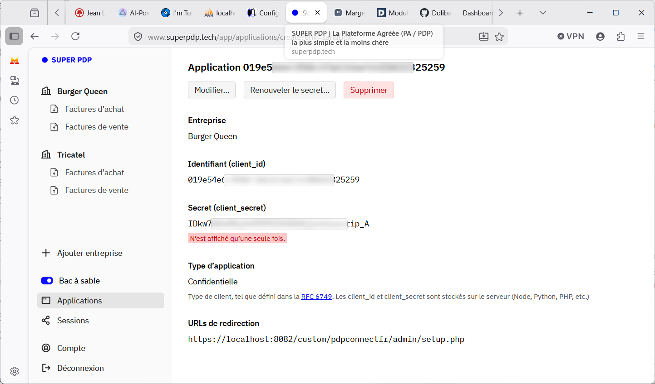Screen dimensions: 655x384
Task: Toggle the Bac à sable switch
Action: click(47, 281)
